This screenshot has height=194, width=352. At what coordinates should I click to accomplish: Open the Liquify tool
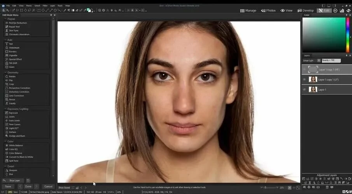pos(12,103)
